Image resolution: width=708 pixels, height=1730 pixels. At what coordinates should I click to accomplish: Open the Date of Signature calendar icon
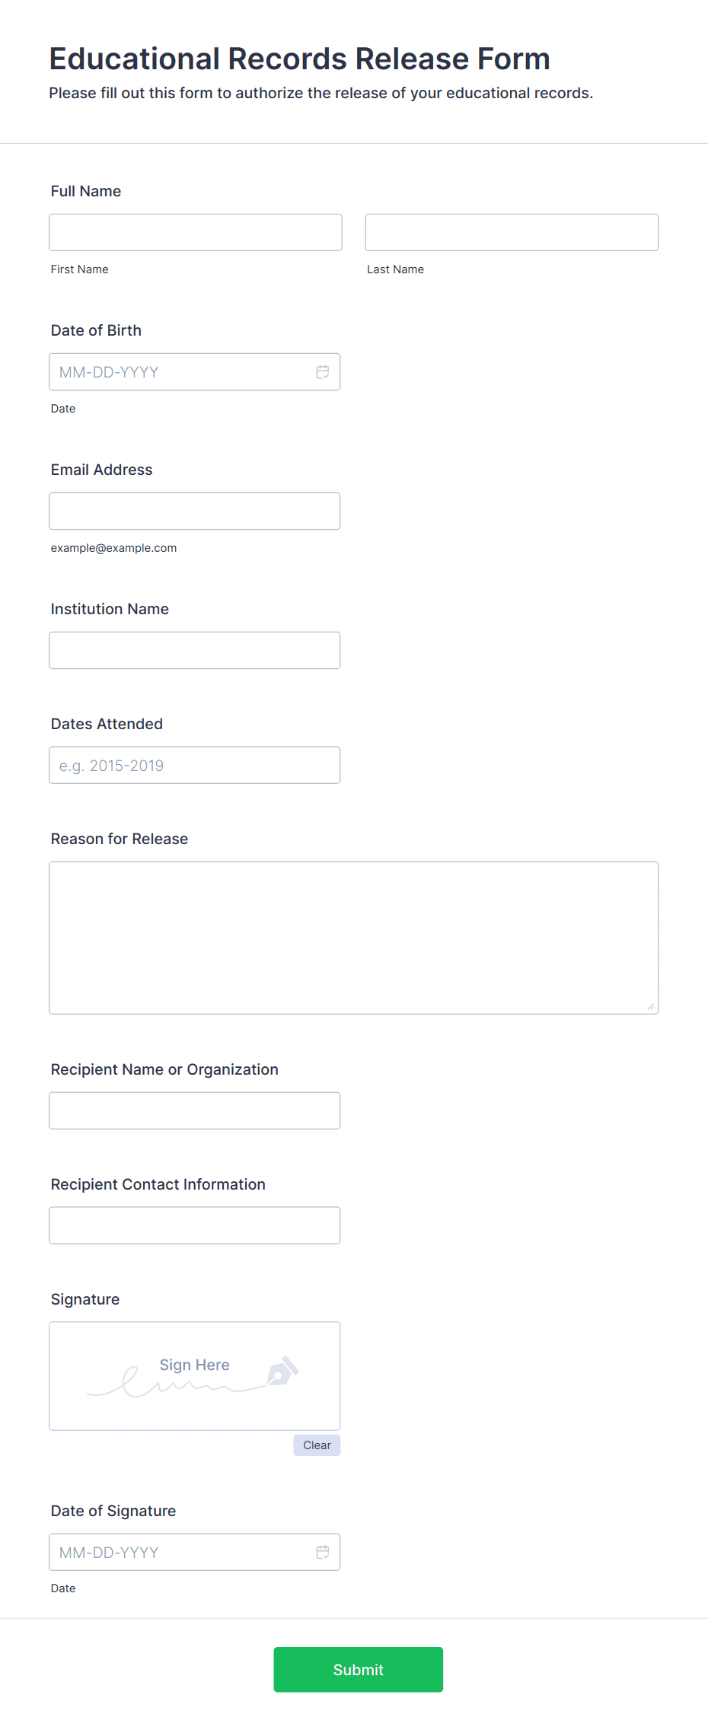tap(323, 1553)
